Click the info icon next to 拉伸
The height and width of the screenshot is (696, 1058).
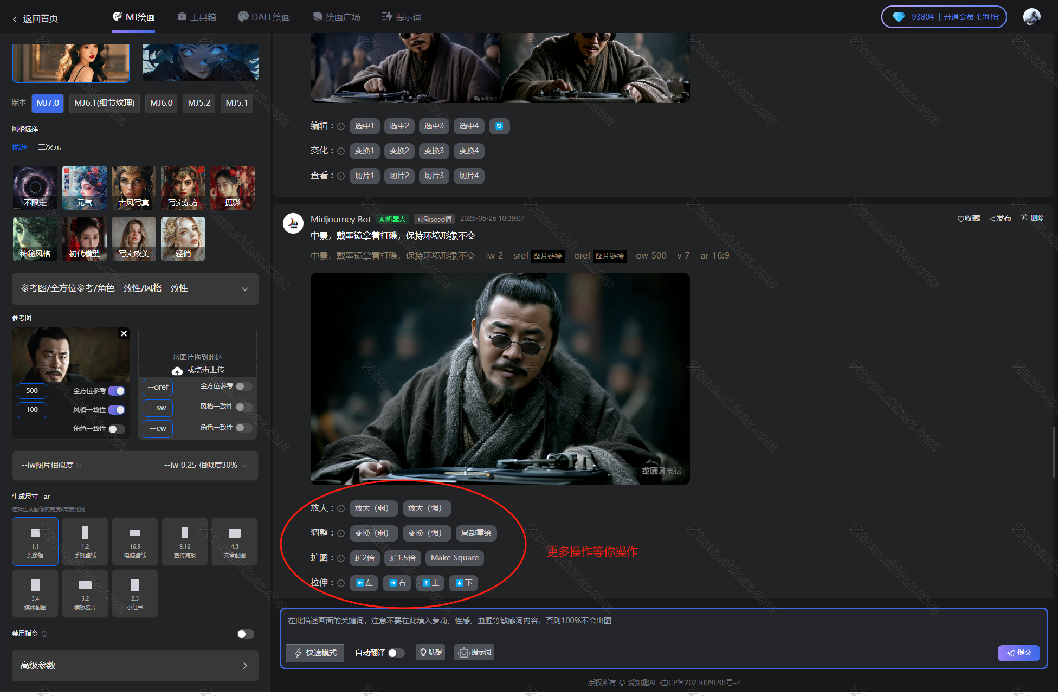(341, 583)
